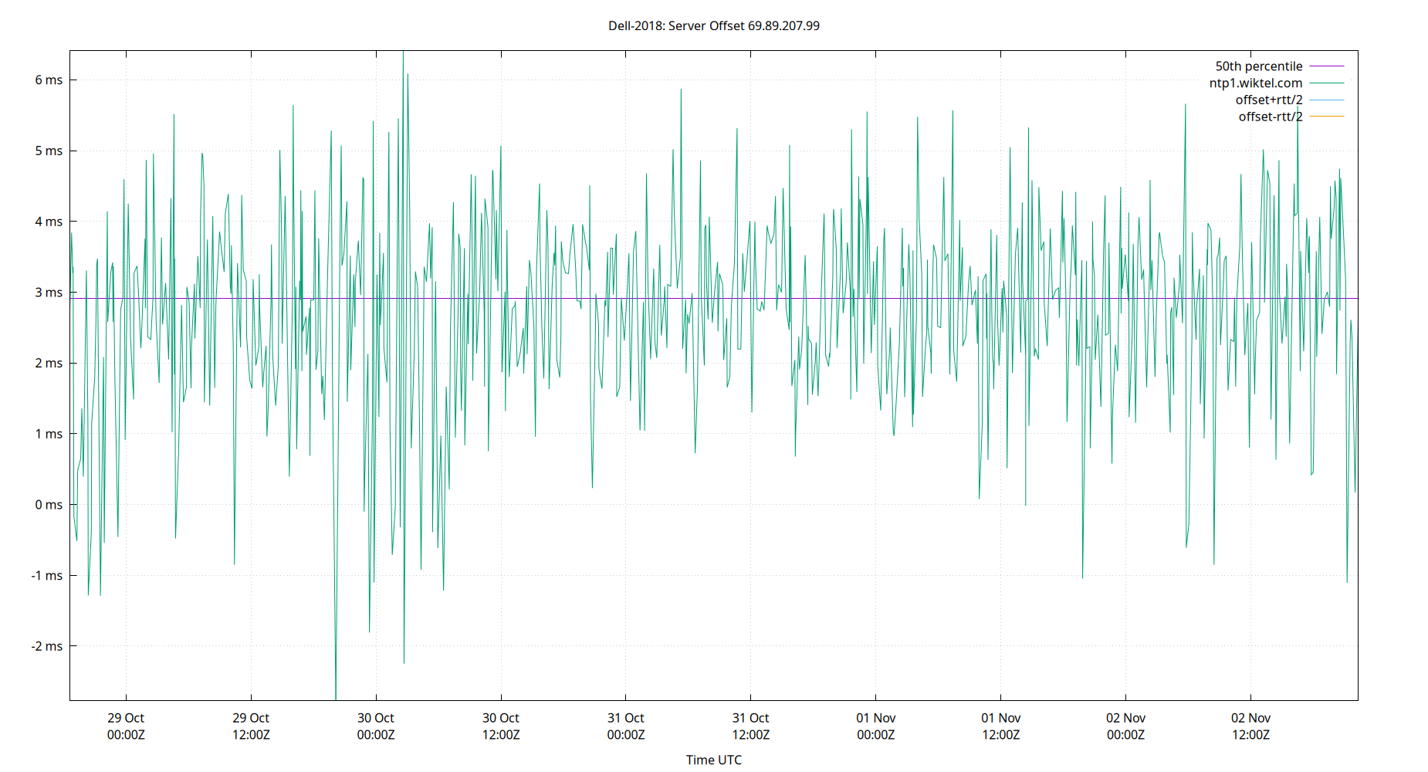Click the "Time UTC" axis label
This screenshot has width=1428, height=772.
pyautogui.click(x=714, y=760)
